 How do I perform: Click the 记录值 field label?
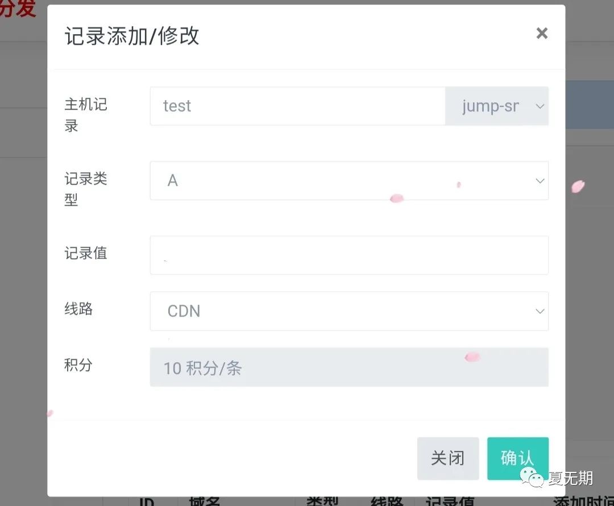pyautogui.click(x=86, y=254)
